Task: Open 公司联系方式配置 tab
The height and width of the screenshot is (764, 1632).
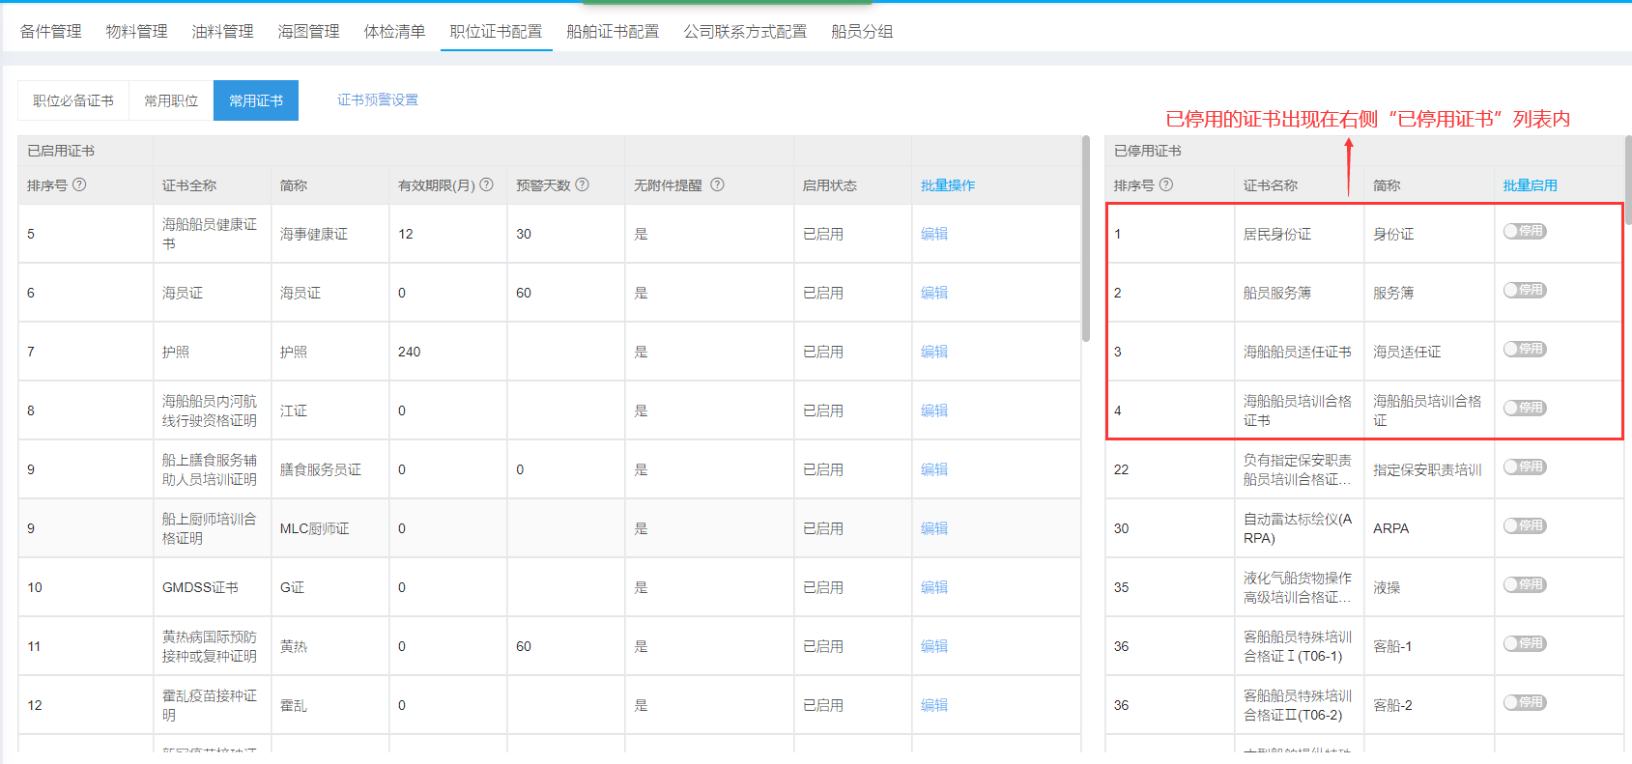Action: coord(745,32)
